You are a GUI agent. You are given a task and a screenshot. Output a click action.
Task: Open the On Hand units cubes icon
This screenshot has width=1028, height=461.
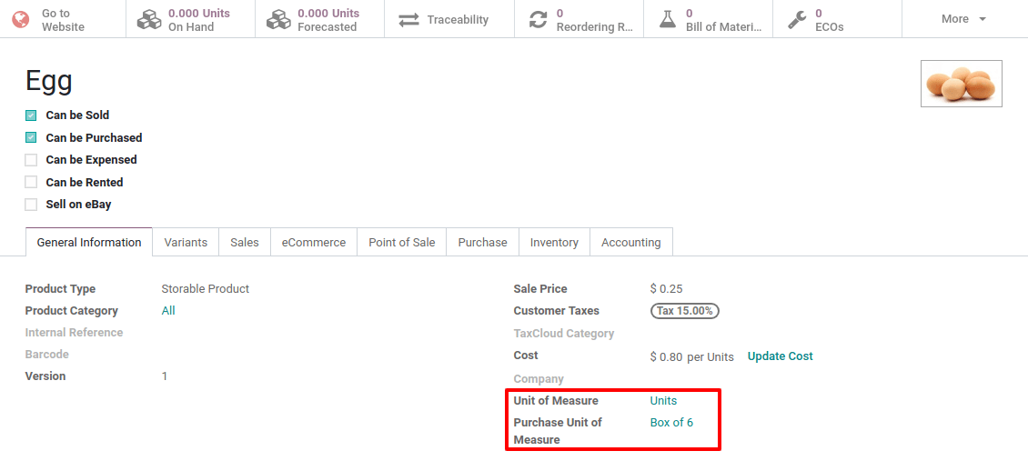point(149,19)
